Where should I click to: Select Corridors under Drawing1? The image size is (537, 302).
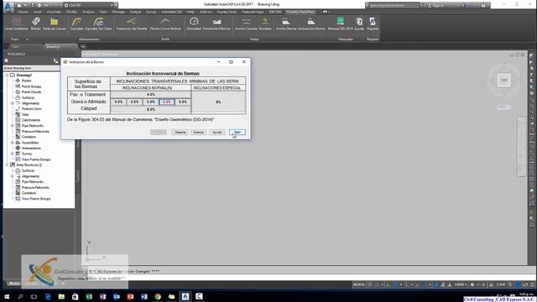click(29, 137)
